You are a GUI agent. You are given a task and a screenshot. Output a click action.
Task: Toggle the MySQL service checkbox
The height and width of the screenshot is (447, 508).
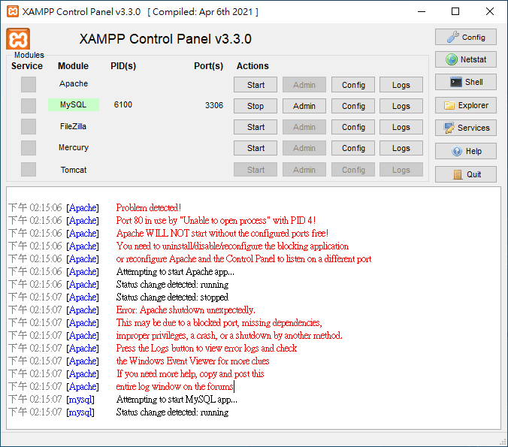tap(29, 106)
